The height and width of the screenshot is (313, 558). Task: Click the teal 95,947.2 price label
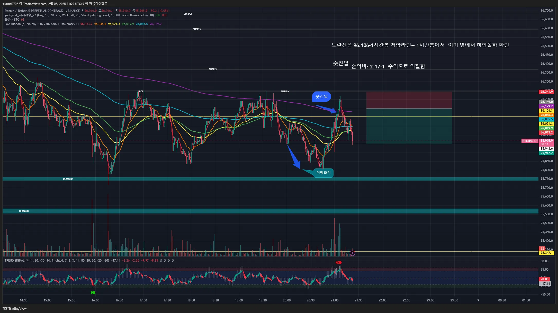coord(546,153)
